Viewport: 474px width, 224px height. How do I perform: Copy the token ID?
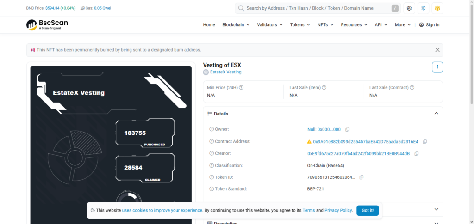(361, 177)
